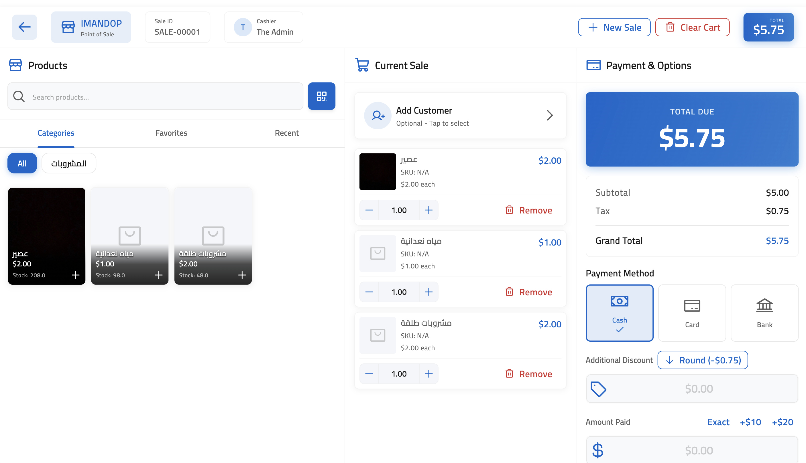
Task: Click the magnifier search icon
Action: coord(19,96)
